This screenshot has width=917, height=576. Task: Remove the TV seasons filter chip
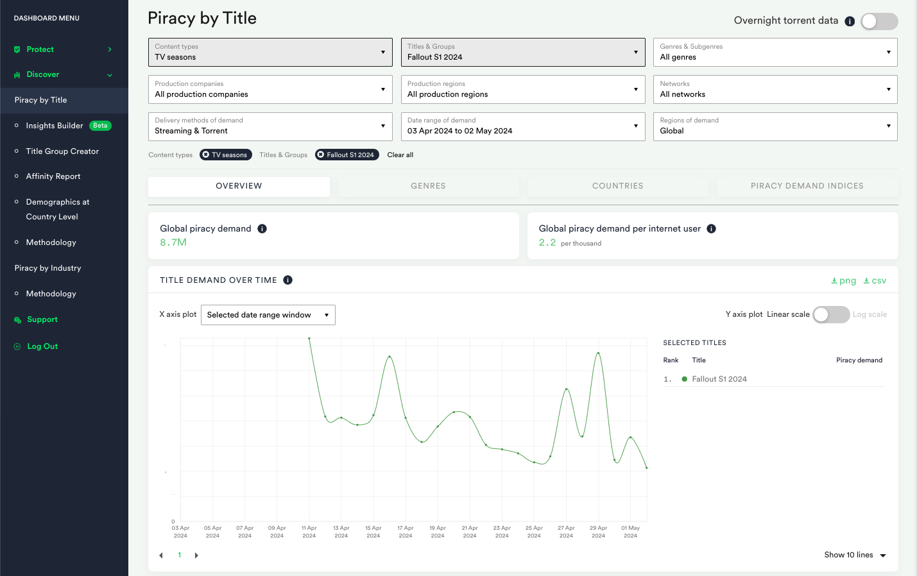(206, 155)
